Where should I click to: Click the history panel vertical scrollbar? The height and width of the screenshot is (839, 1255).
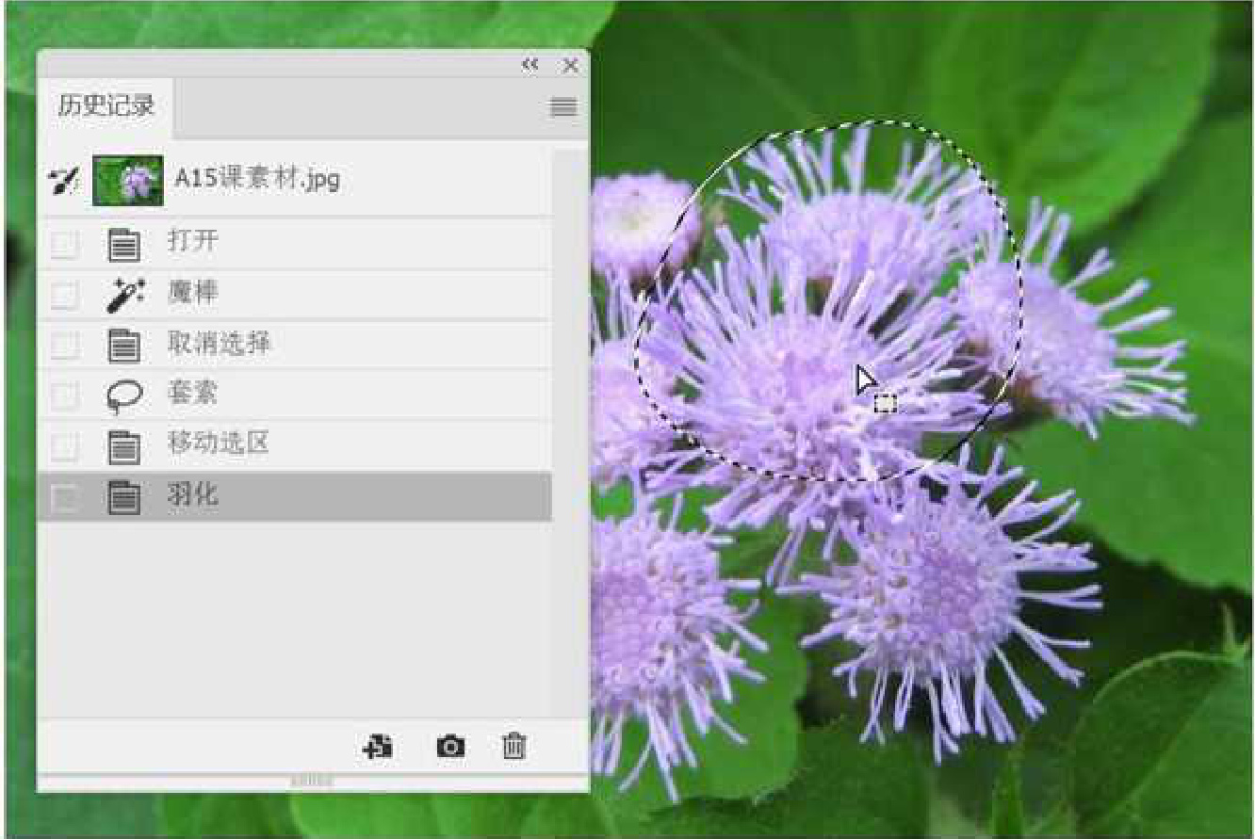[569, 424]
